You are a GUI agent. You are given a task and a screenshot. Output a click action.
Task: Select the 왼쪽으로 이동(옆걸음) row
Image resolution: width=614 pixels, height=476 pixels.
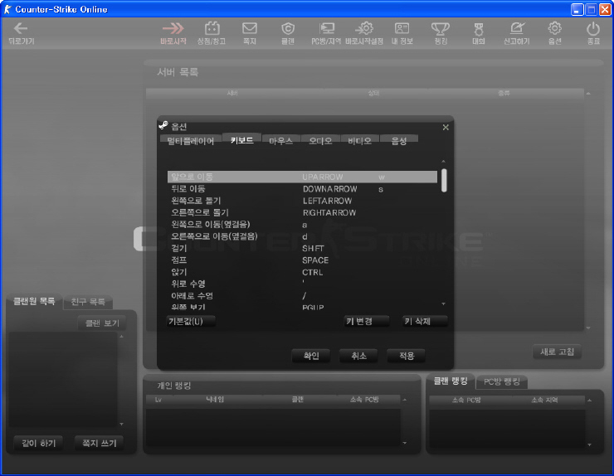(x=302, y=225)
